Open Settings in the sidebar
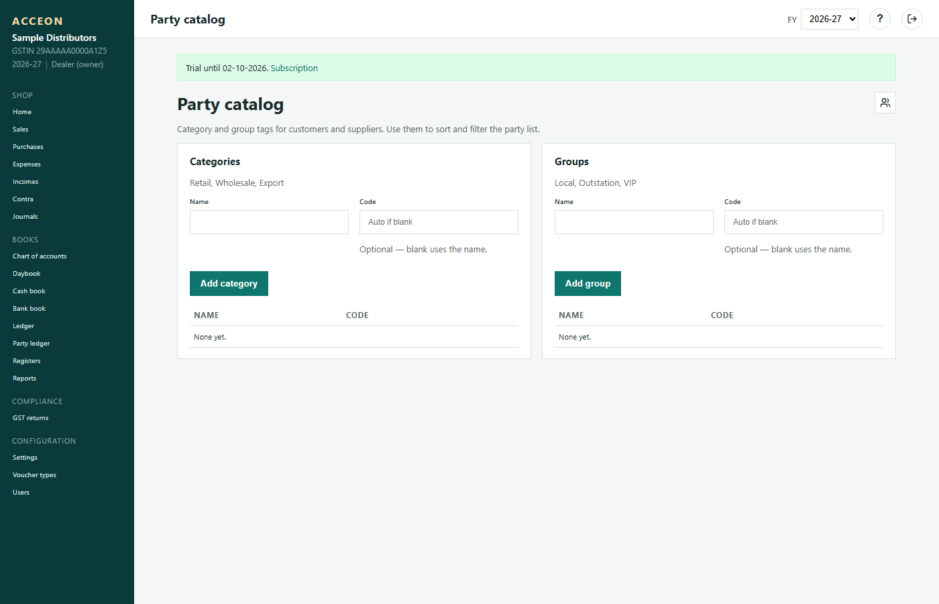This screenshot has width=939, height=604. click(25, 458)
